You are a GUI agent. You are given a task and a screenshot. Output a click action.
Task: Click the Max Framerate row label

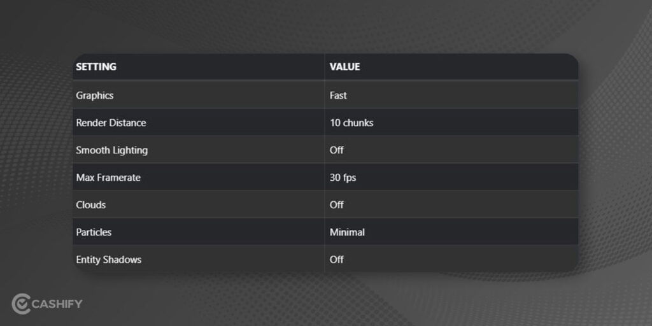[x=108, y=178]
